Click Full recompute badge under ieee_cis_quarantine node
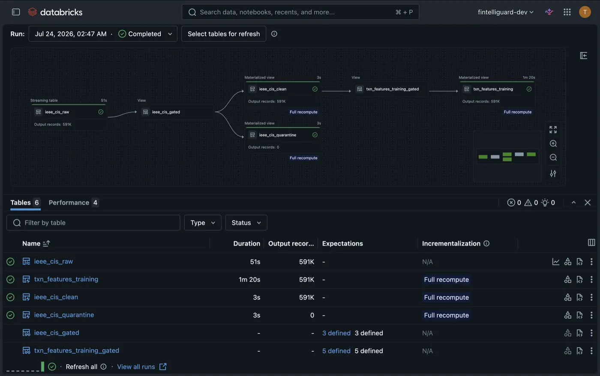This screenshot has width=600, height=376. click(303, 158)
